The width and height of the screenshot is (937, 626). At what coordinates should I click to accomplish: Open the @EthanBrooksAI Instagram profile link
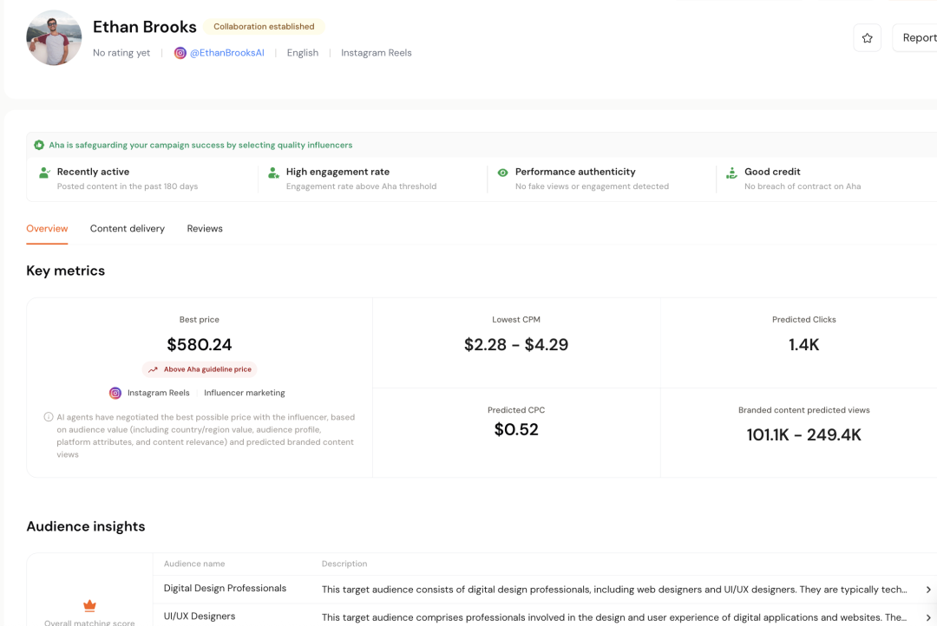227,53
